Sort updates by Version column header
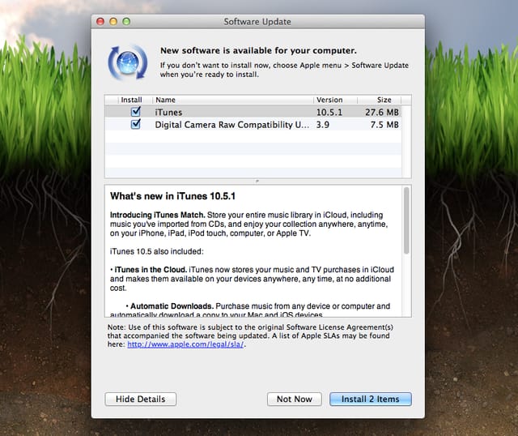Viewport: 518px width, 436px height. (335, 100)
